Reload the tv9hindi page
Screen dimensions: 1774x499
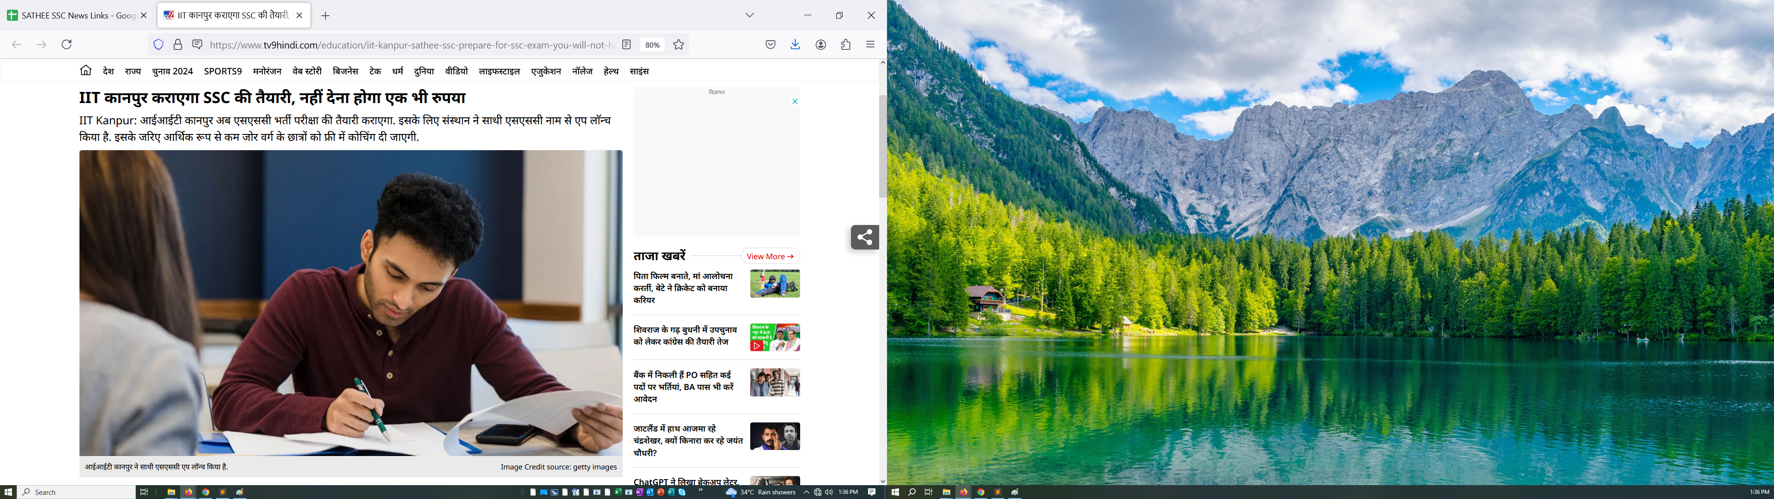[67, 44]
